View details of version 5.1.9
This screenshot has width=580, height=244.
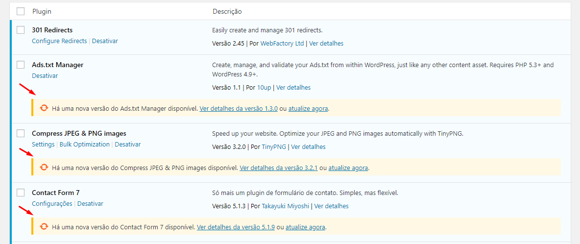(236, 227)
